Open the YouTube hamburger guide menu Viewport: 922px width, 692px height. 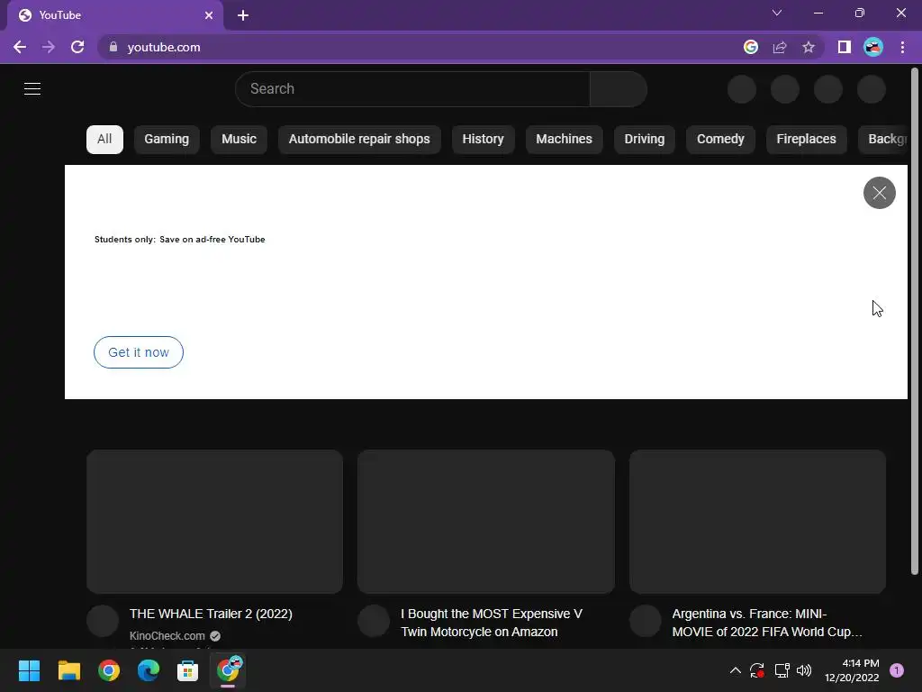(32, 89)
